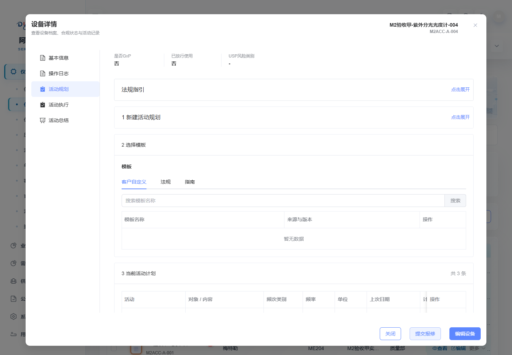Image resolution: width=512 pixels, height=355 pixels.
Task: Click the 2 选择模板 section heading
Action: [134, 145]
